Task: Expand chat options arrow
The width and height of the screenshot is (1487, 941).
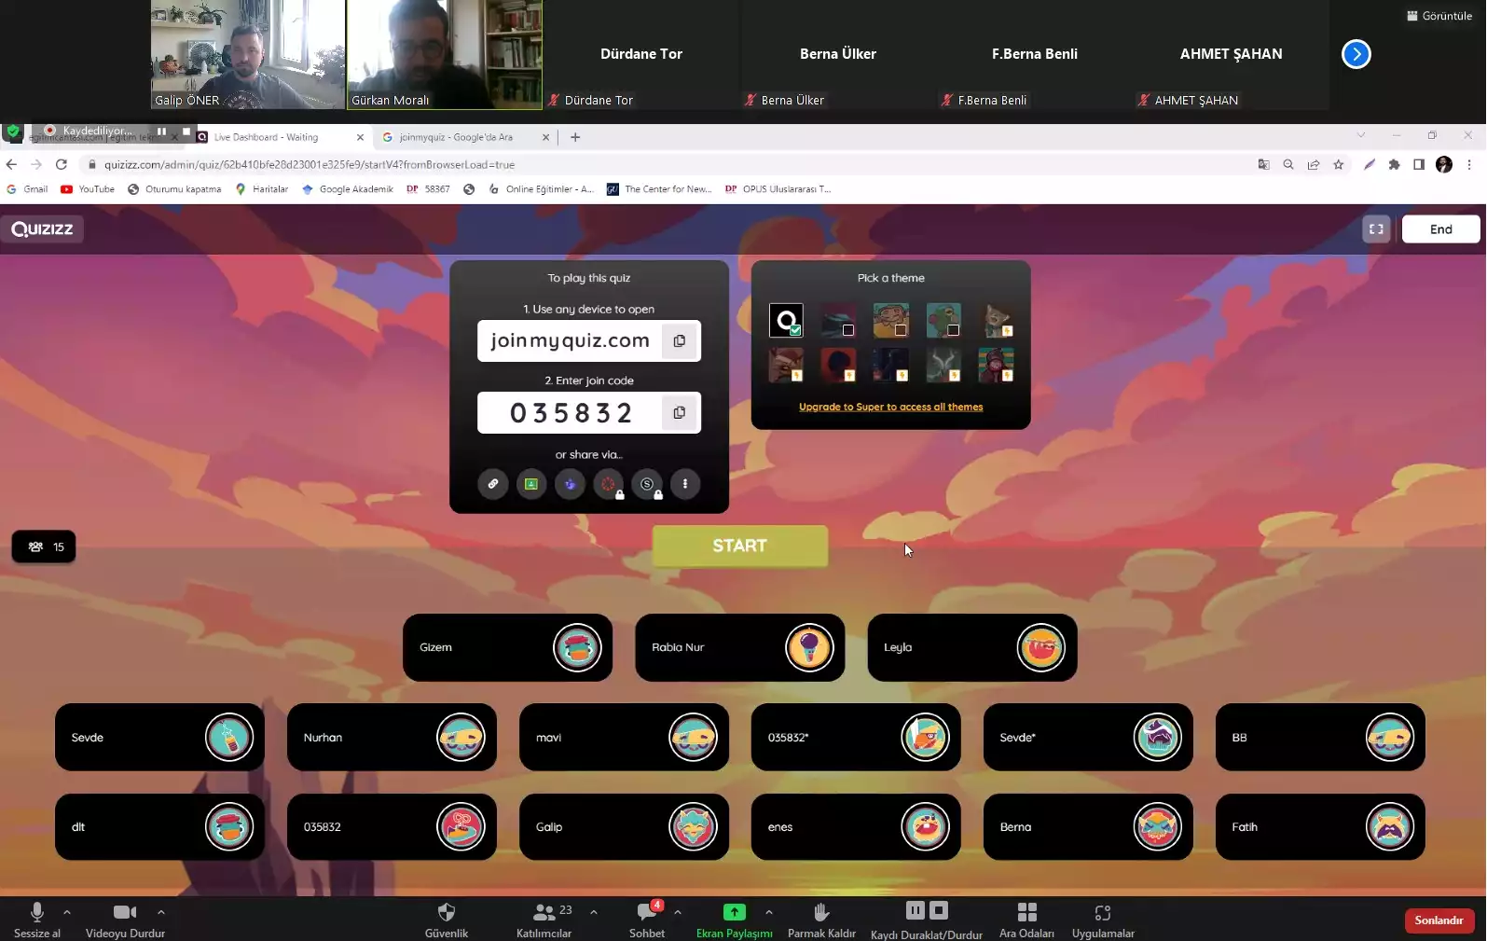Action: [678, 912]
